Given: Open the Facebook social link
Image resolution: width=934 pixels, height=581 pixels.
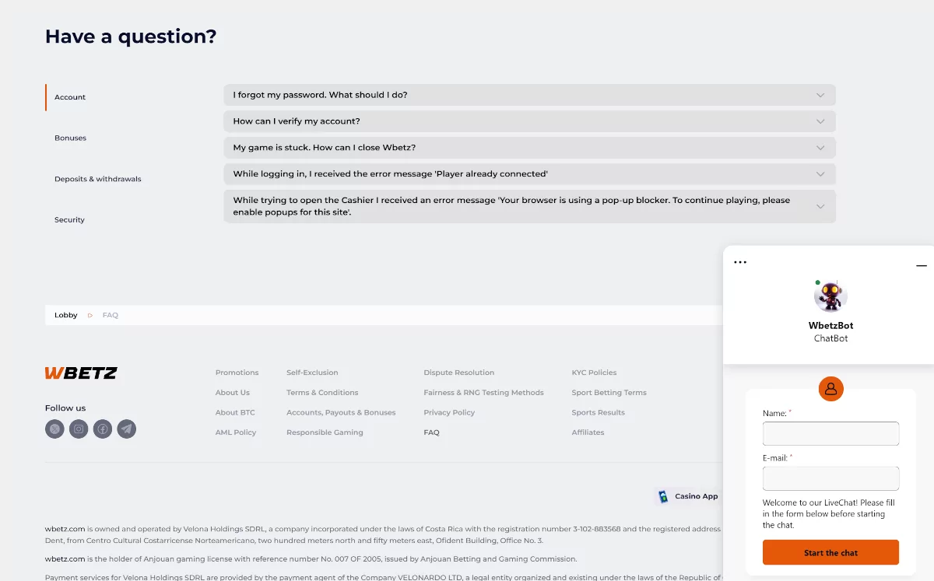Looking at the screenshot, I should pos(103,429).
